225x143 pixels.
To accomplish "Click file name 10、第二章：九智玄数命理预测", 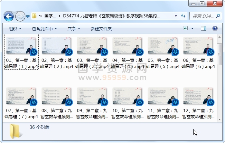I will click(x=127, y=114).
